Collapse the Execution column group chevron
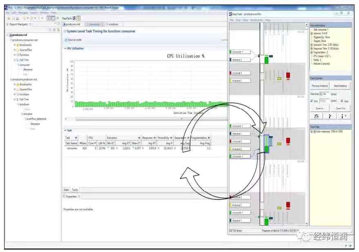Screen dimensions: 359x252 139,138
